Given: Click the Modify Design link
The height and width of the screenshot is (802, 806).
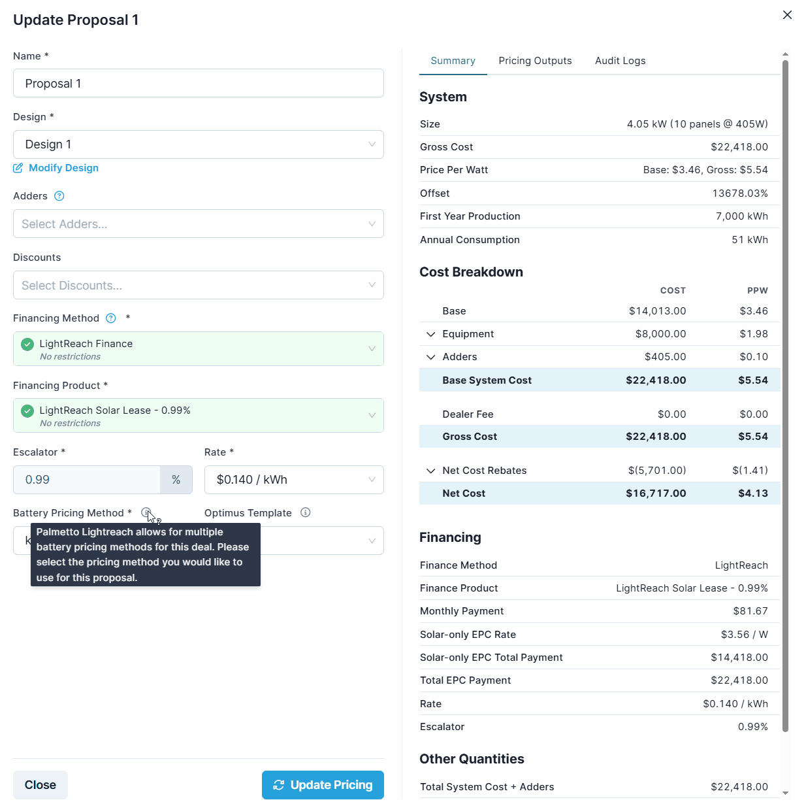Looking at the screenshot, I should click(63, 168).
